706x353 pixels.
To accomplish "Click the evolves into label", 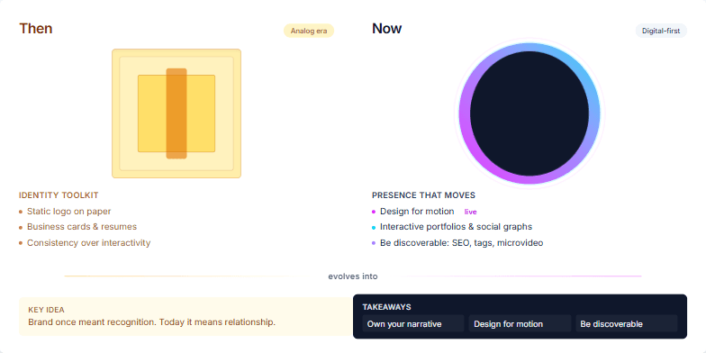I will pyautogui.click(x=353, y=276).
